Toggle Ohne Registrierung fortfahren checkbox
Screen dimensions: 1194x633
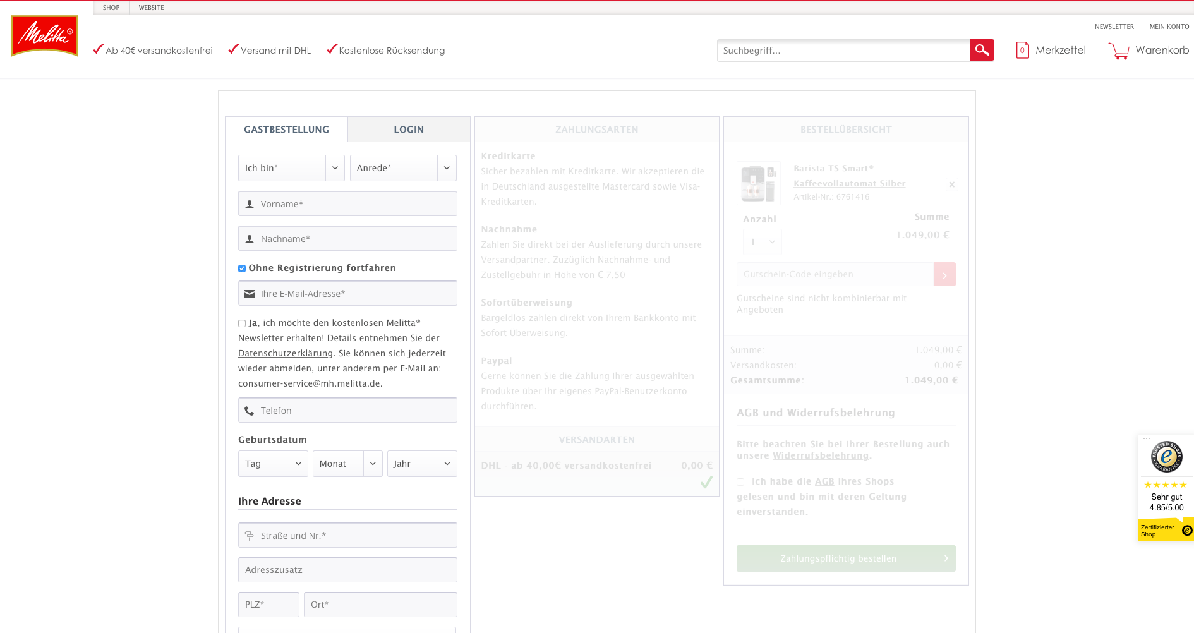[x=242, y=268]
